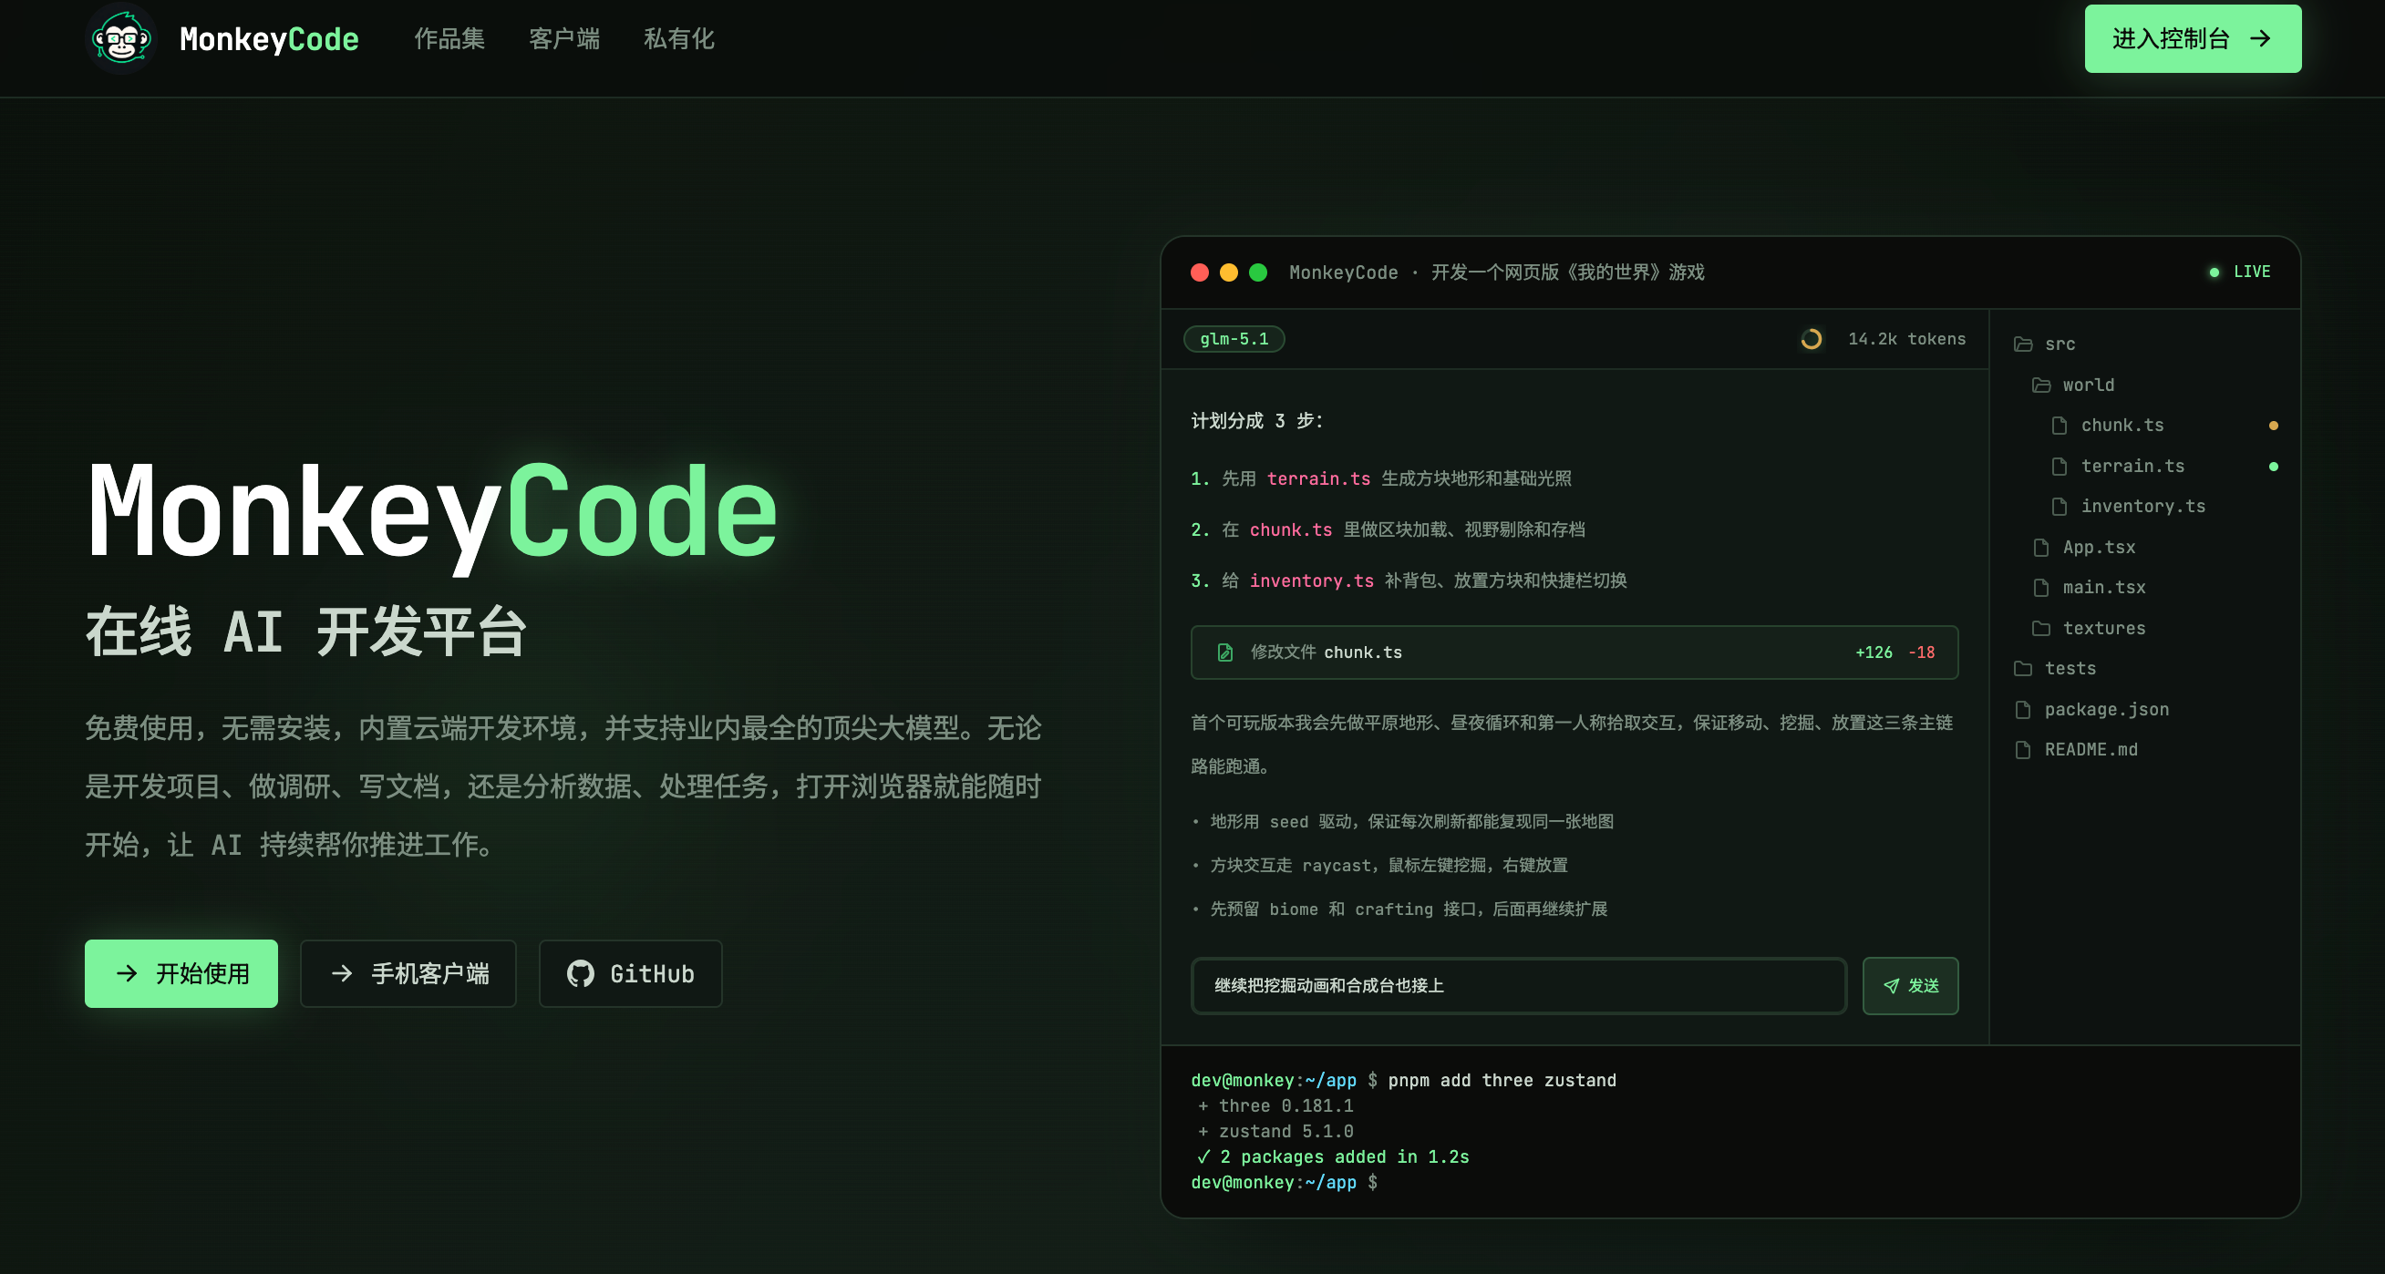Click the file edit icon in 修改文件 card
This screenshot has width=2385, height=1274.
(x=1225, y=652)
